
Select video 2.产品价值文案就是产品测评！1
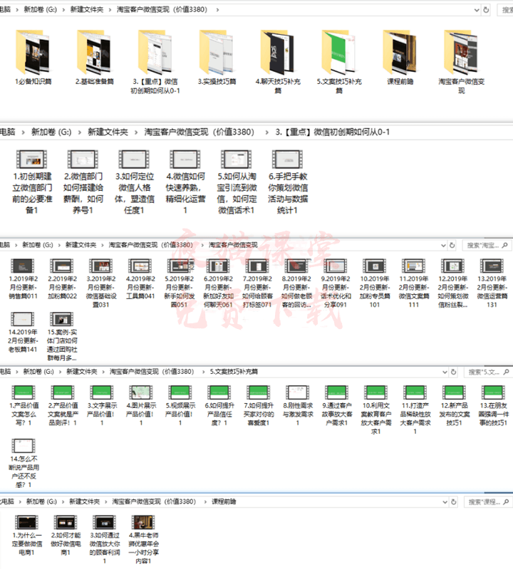(x=63, y=406)
